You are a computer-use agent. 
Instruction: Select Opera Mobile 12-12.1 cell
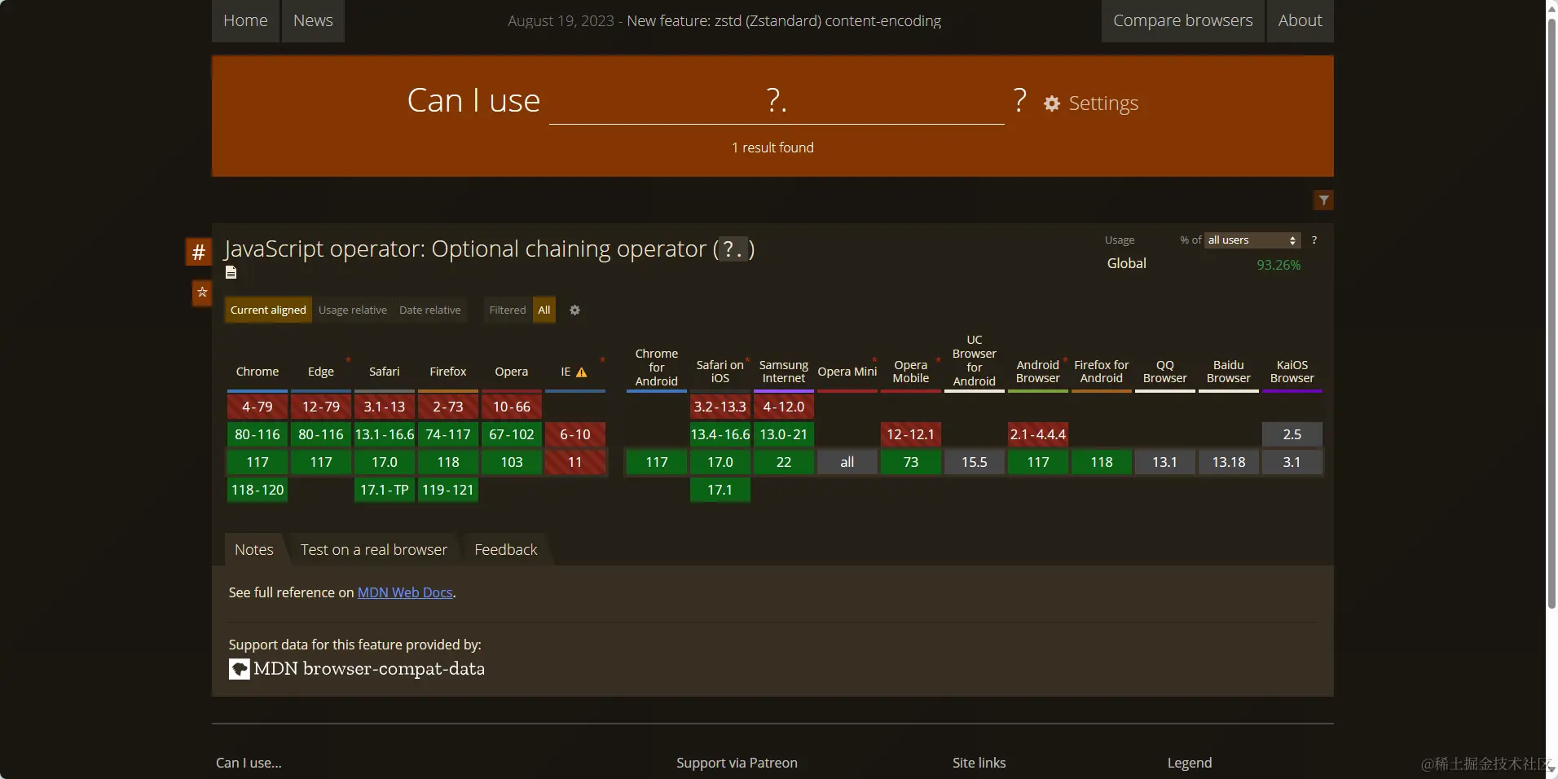[x=911, y=434]
